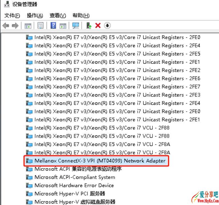
Task: Click the device icon beside Microsoft Hyper-V PCI 服务器
Action: [29, 194]
